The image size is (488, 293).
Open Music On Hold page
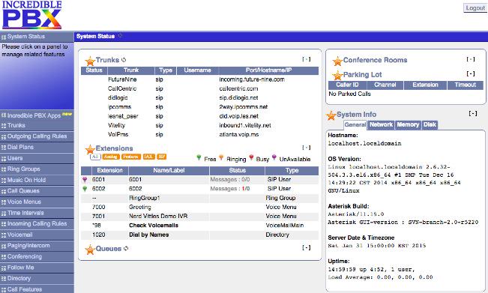click(x=37, y=180)
